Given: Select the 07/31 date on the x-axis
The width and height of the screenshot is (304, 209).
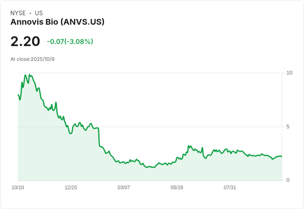Looking at the screenshot, I should [230, 188].
